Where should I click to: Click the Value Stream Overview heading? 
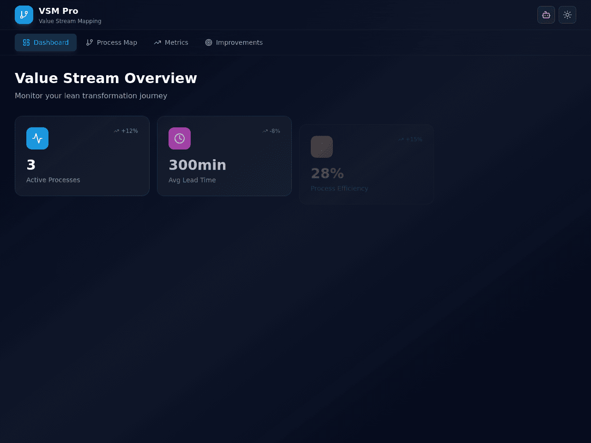tap(106, 78)
